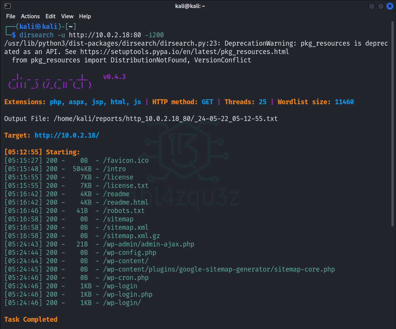
Task: Click the /wp-login.php result entry
Action: pyautogui.click(x=128, y=294)
